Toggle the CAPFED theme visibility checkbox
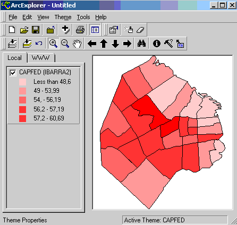The width and height of the screenshot is (237, 225). pos(13,73)
